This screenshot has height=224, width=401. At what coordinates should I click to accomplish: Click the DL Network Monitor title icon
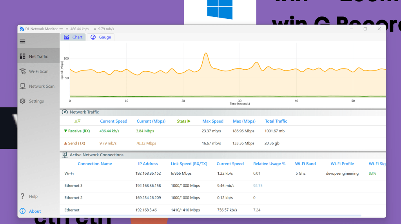coord(22,29)
